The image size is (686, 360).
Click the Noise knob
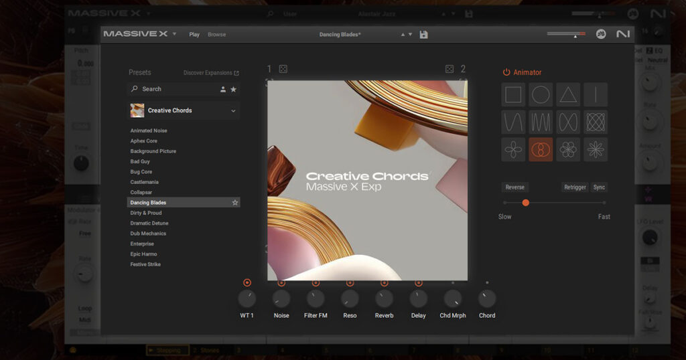tap(281, 299)
